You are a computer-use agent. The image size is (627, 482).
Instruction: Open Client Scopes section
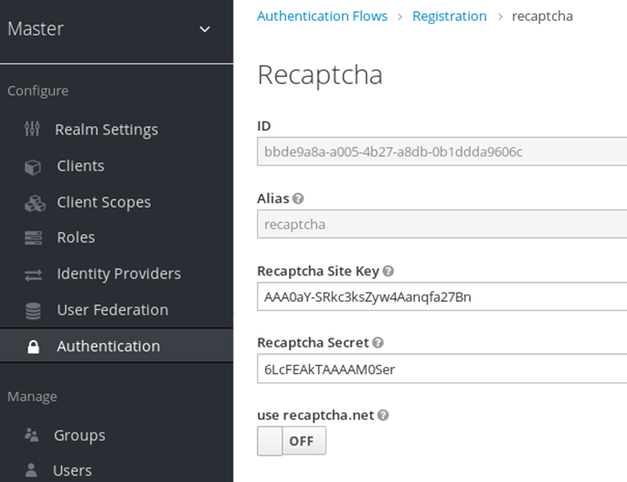pyautogui.click(x=104, y=202)
